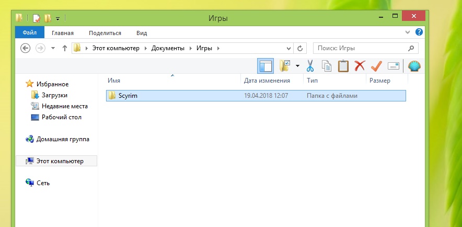462x227 pixels.
Task: Click the Избранное star icon
Action: point(29,84)
